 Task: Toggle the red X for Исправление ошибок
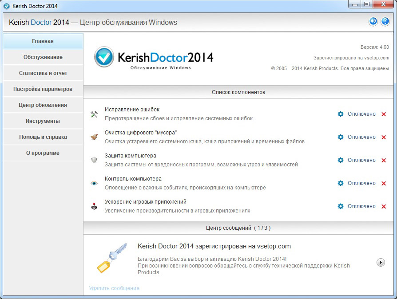tap(384, 114)
